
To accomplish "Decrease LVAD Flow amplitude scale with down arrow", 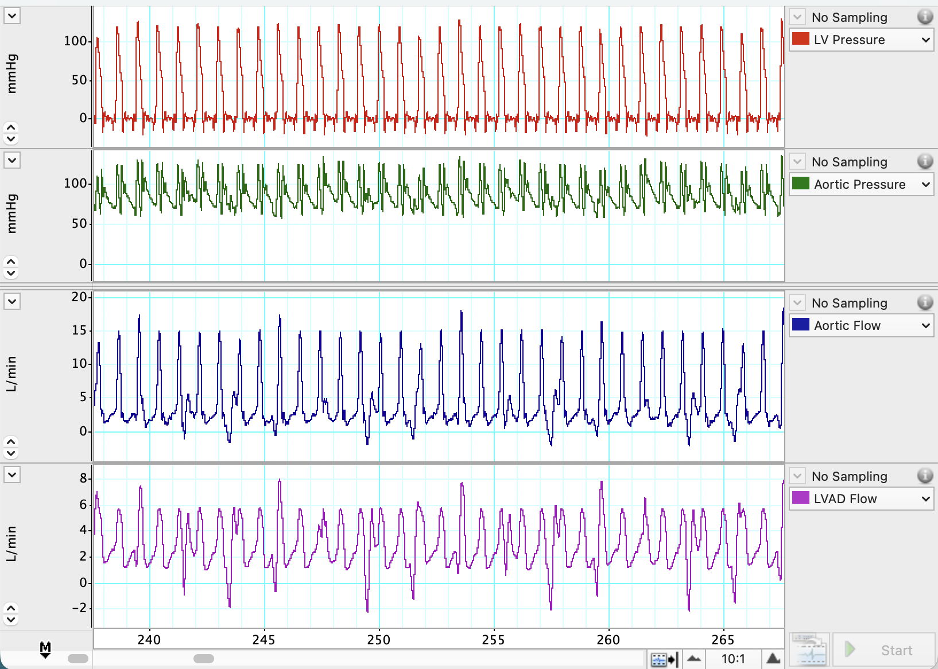I will (11, 620).
